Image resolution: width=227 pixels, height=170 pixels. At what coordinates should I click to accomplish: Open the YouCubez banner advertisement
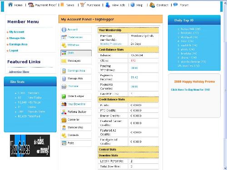(x=30, y=146)
